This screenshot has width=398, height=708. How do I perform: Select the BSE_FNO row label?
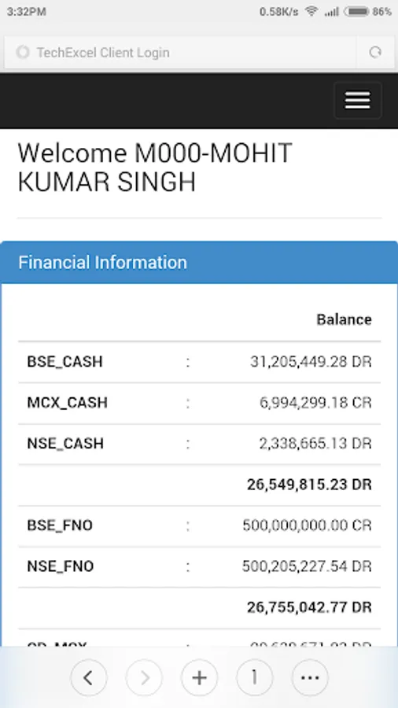coord(60,525)
